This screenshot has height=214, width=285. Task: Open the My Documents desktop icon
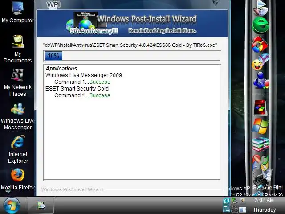tap(18, 49)
